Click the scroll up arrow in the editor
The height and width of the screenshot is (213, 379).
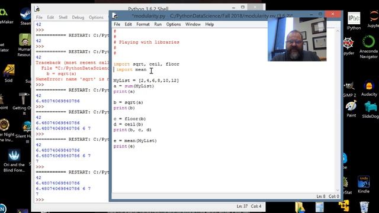tap(338, 31)
